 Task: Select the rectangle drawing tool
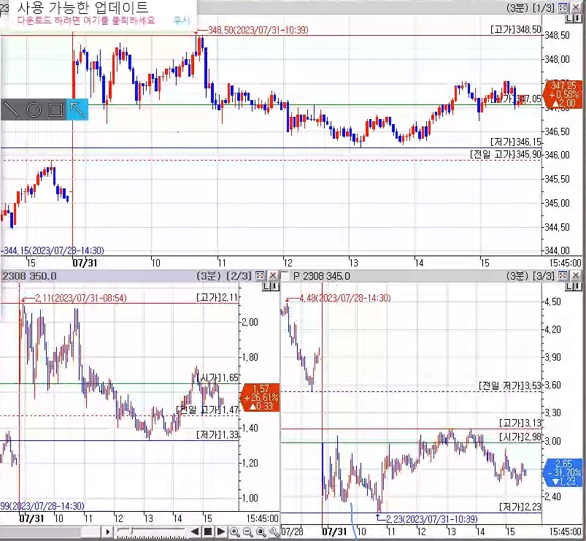click(55, 110)
